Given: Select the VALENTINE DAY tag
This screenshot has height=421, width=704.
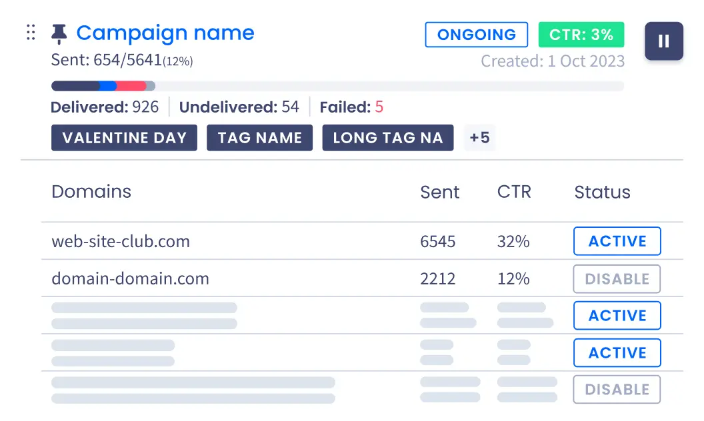Looking at the screenshot, I should pyautogui.click(x=124, y=138).
